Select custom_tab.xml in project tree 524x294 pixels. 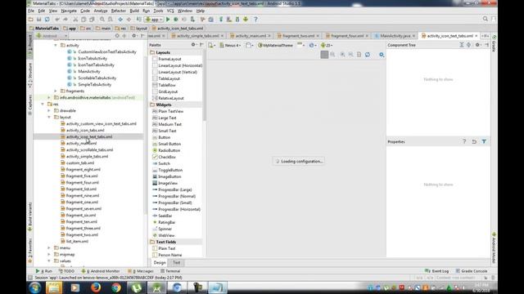click(x=78, y=163)
